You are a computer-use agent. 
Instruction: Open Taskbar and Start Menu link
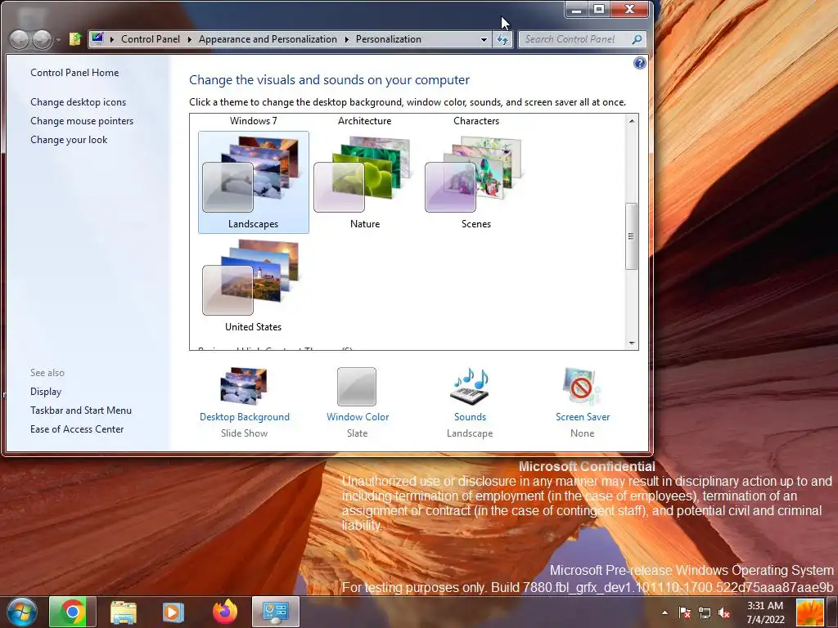(81, 410)
